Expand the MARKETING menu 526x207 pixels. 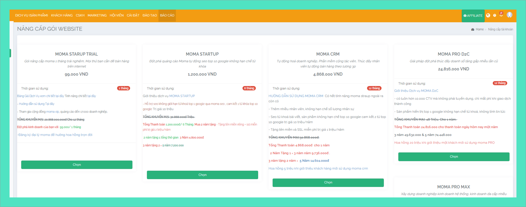click(x=97, y=15)
